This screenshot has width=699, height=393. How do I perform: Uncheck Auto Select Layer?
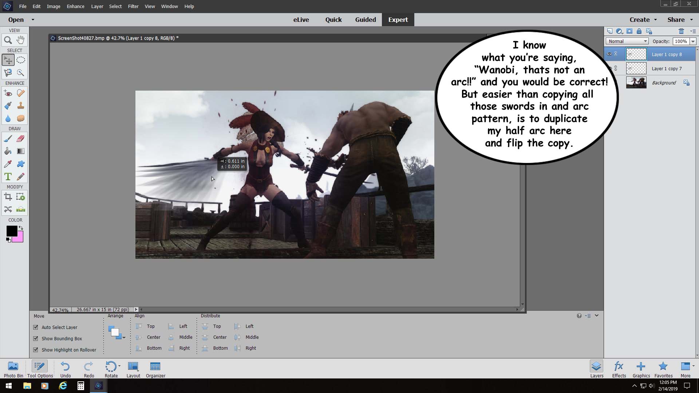point(36,327)
